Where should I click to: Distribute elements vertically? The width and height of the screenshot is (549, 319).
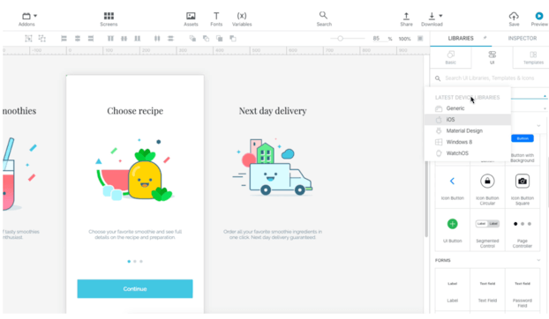[x=170, y=39]
